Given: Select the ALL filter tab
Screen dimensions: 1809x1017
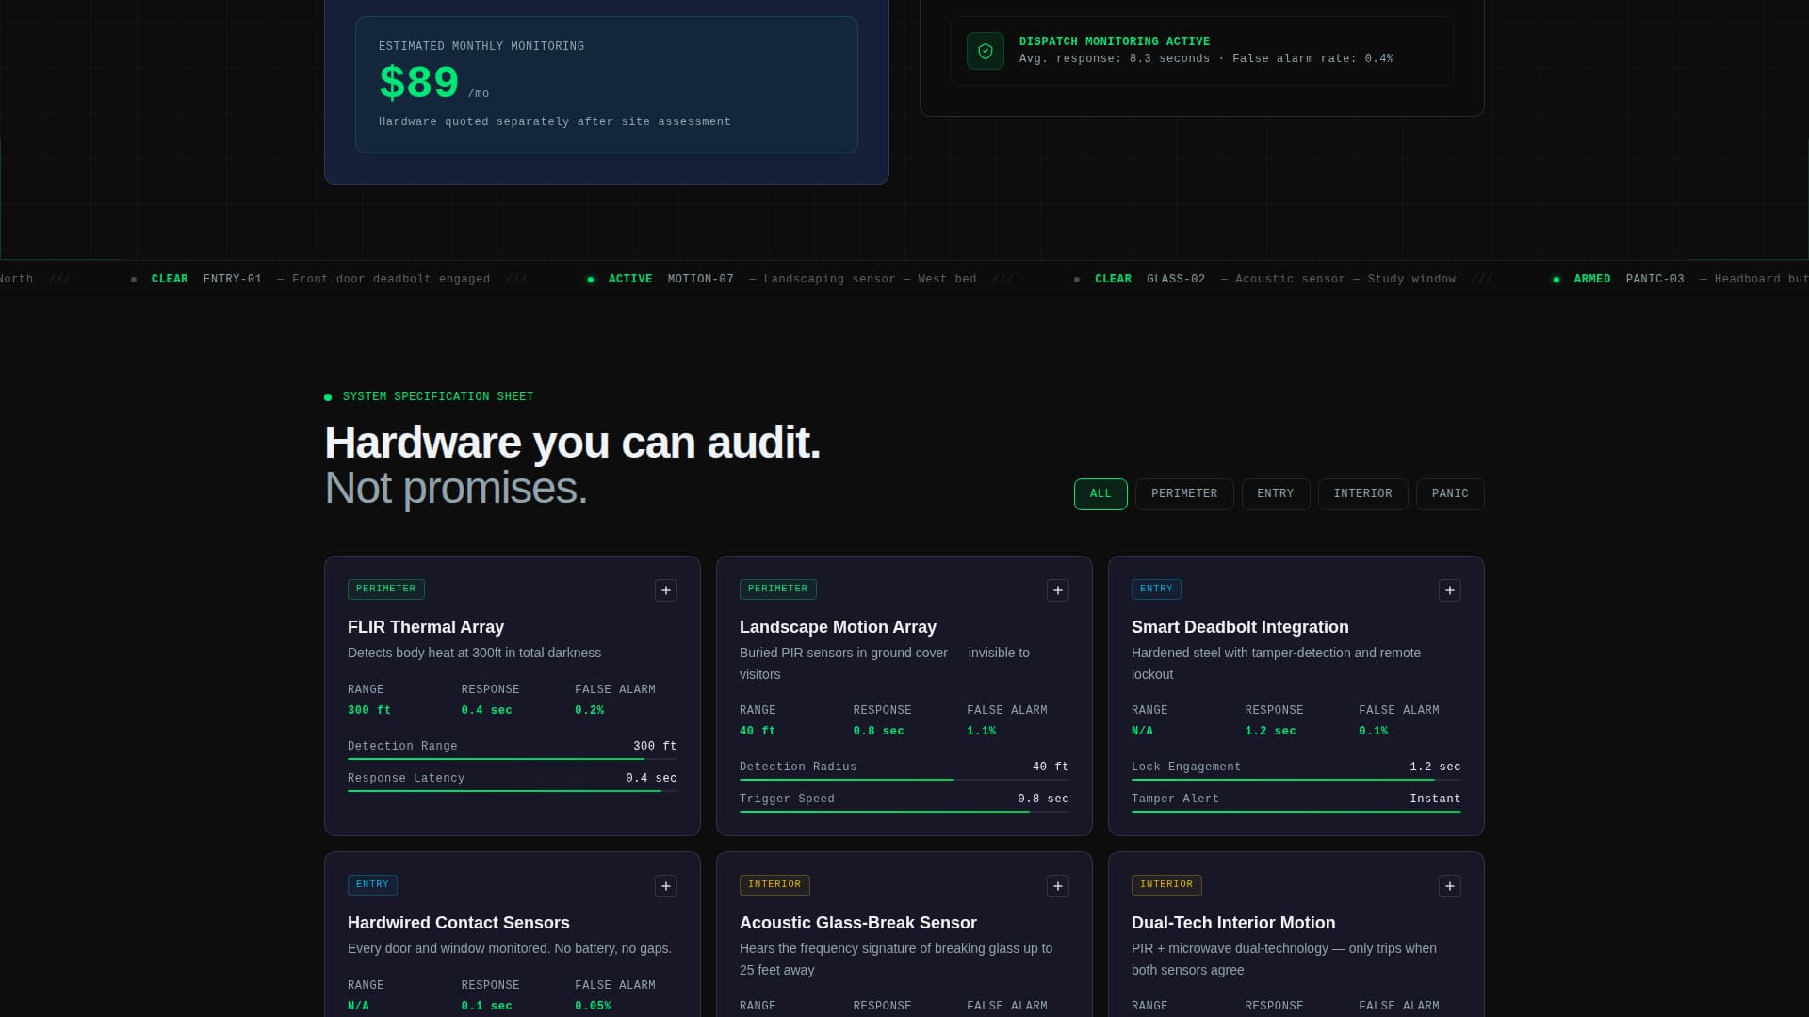Looking at the screenshot, I should pos(1100,494).
